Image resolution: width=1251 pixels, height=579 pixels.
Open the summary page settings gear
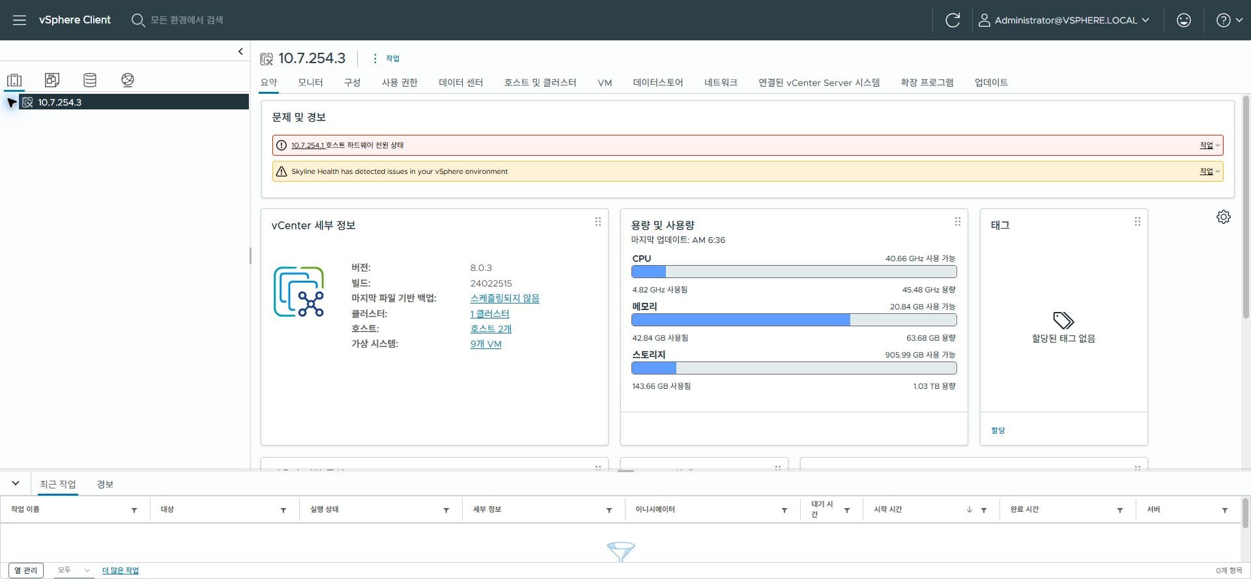tap(1224, 217)
